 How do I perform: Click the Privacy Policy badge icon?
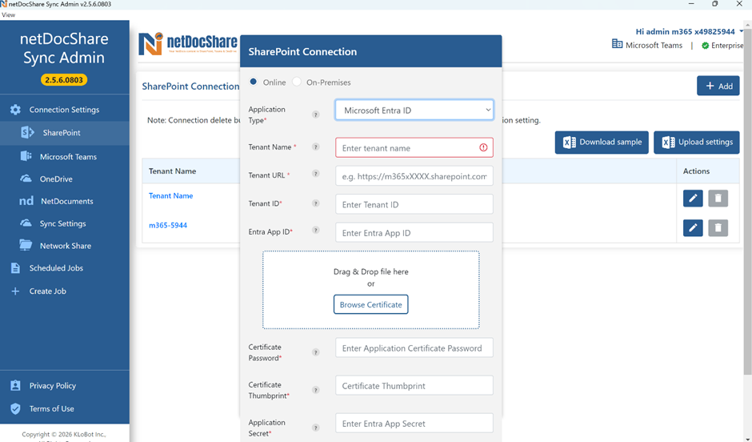(15, 385)
